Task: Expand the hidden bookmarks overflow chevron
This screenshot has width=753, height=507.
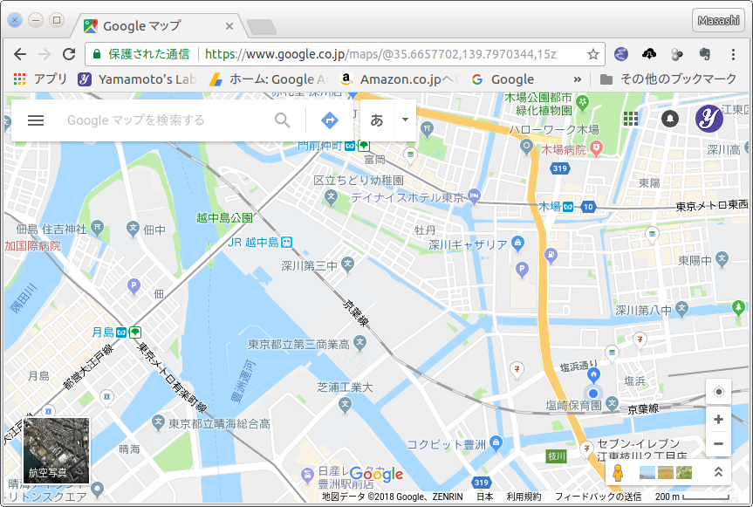Action: click(x=578, y=79)
